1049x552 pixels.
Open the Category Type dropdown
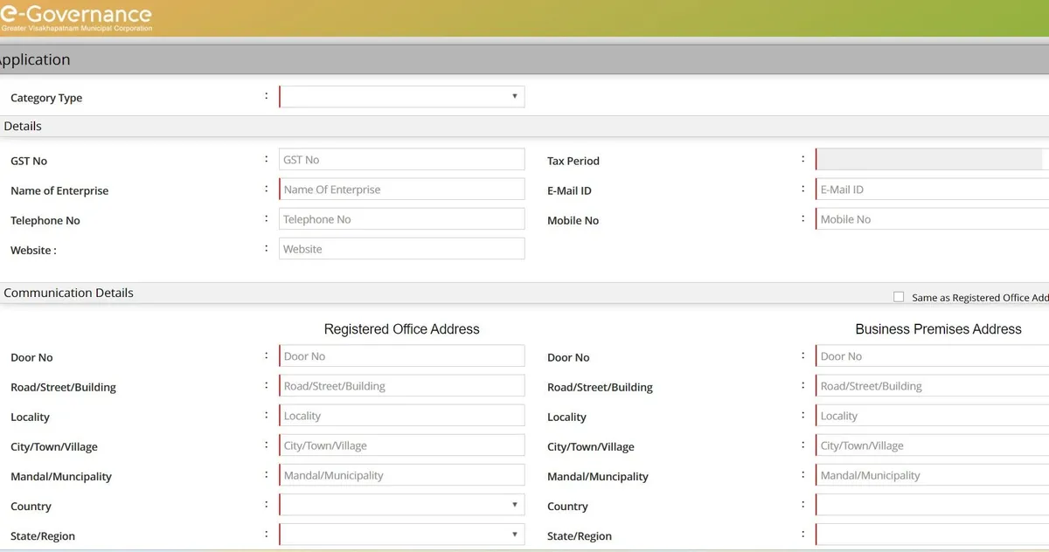click(401, 96)
